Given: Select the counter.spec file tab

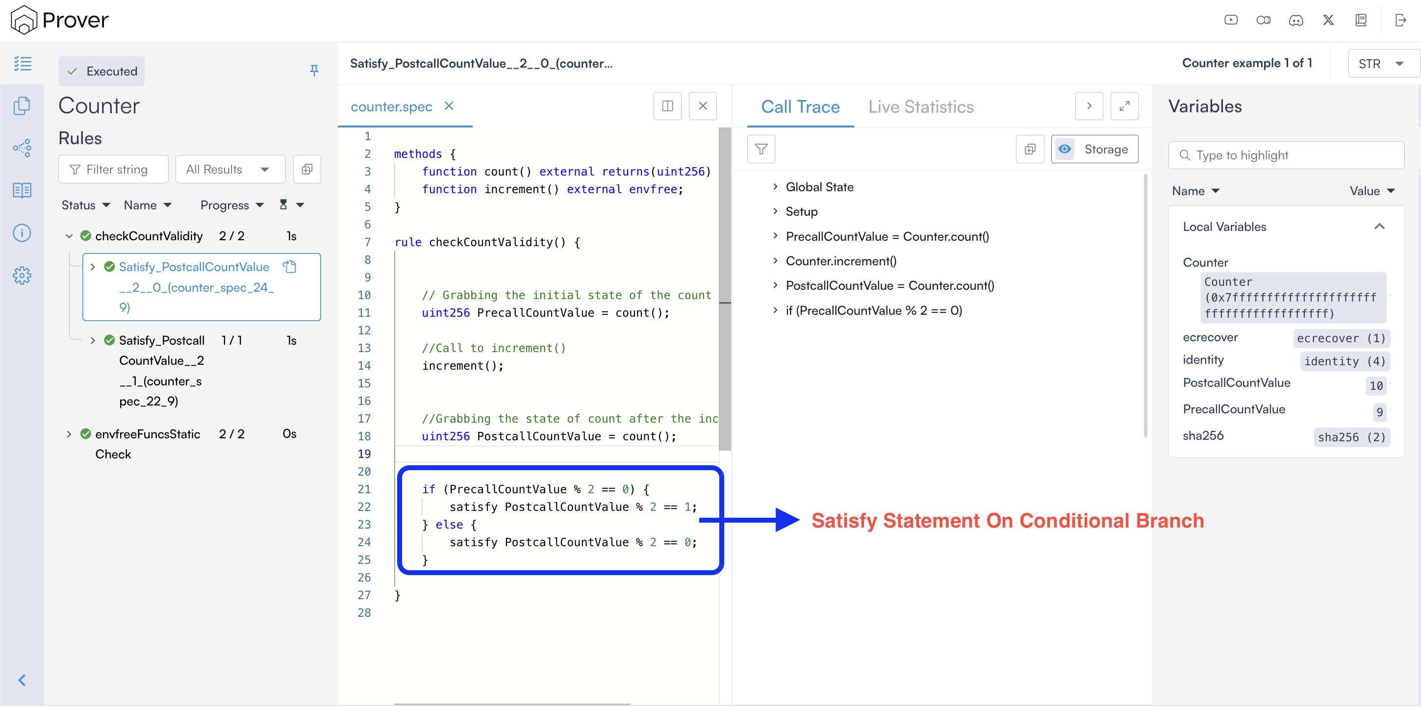Looking at the screenshot, I should click(x=391, y=106).
